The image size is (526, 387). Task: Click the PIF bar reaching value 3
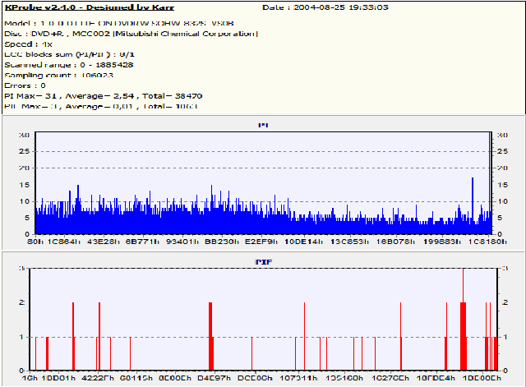click(x=464, y=320)
